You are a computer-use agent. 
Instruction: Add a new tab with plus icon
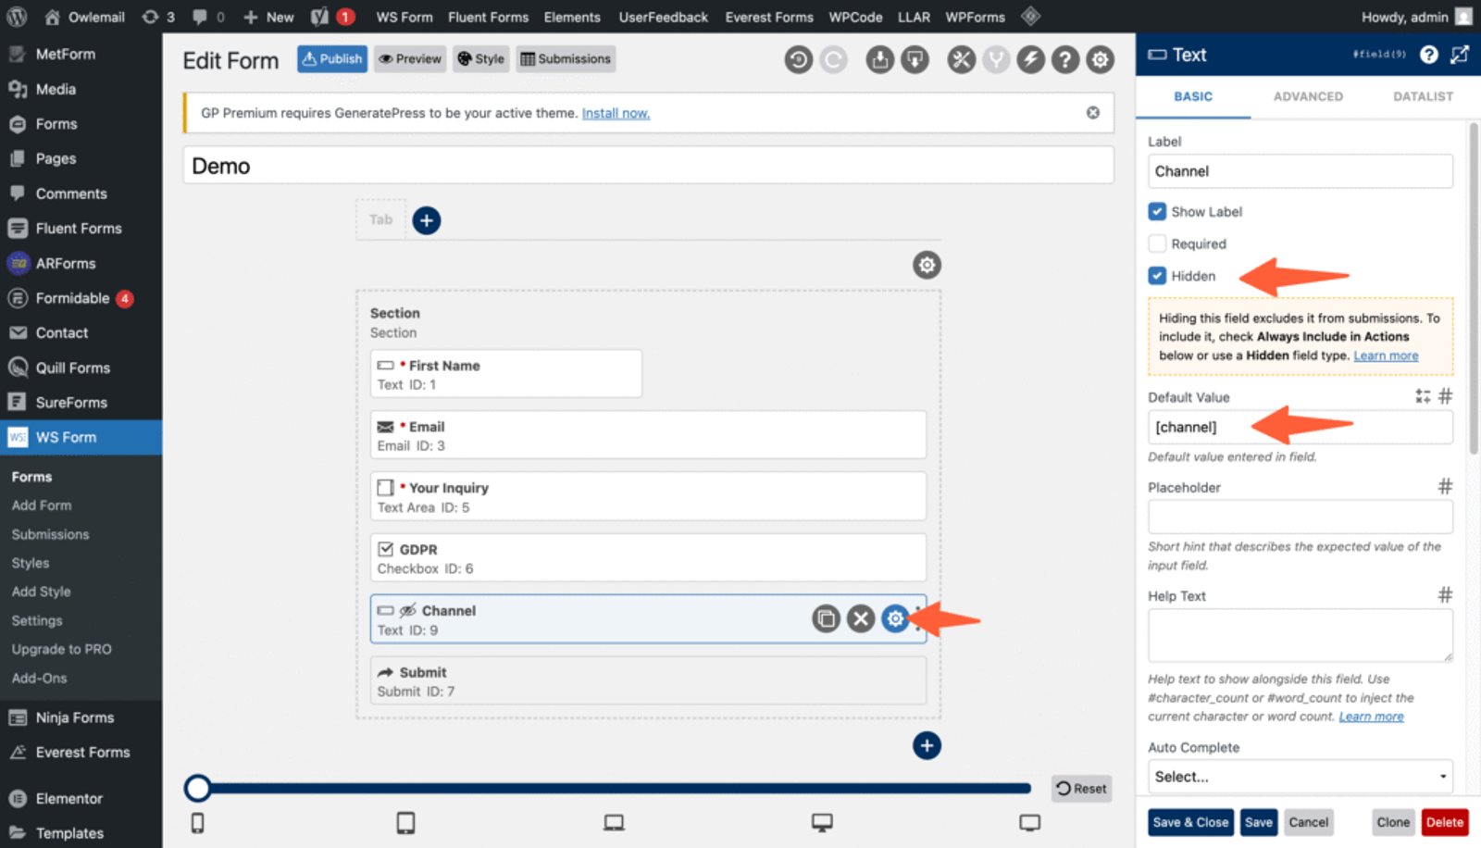pyautogui.click(x=426, y=220)
